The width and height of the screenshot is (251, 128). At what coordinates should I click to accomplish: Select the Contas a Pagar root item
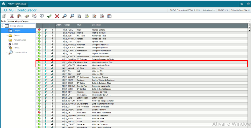click(17, 26)
